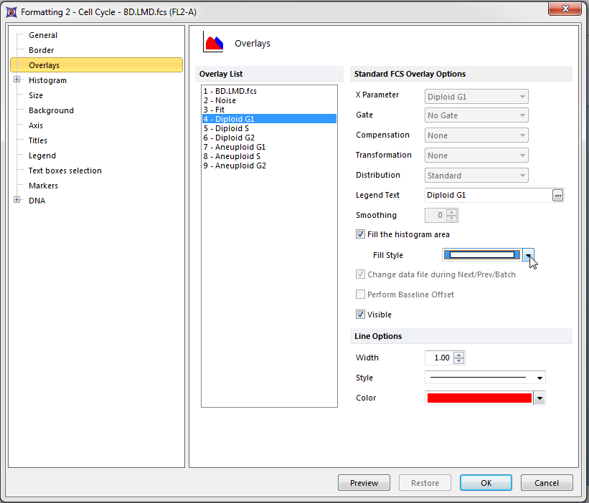Expand the Histogram tree node

(x=17, y=80)
